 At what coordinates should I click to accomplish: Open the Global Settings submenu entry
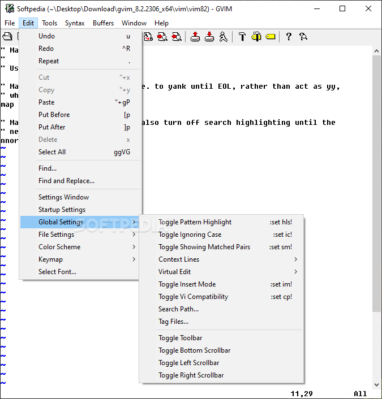coord(80,222)
